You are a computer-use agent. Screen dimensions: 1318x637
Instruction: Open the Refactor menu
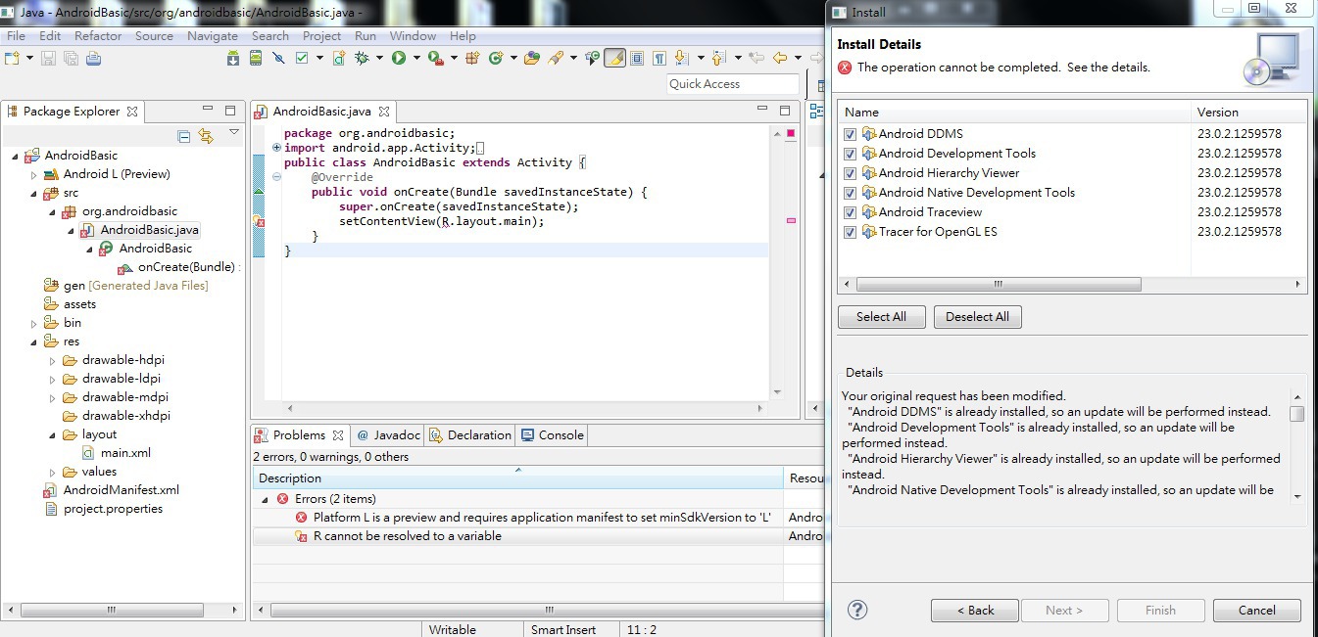[98, 36]
